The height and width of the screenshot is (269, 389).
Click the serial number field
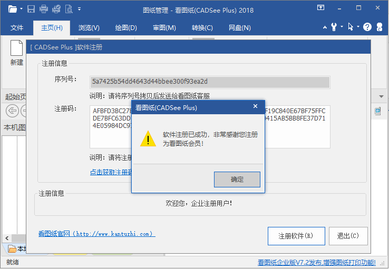coord(210,82)
